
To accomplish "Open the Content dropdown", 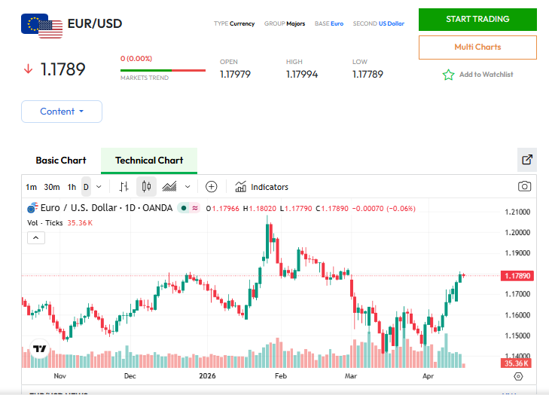I will tap(62, 112).
